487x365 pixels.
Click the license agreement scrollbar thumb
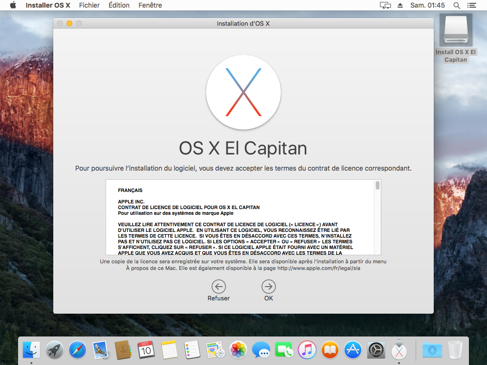377,185
